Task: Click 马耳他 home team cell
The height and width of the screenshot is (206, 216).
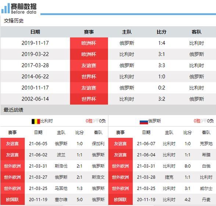Action: click(61, 188)
